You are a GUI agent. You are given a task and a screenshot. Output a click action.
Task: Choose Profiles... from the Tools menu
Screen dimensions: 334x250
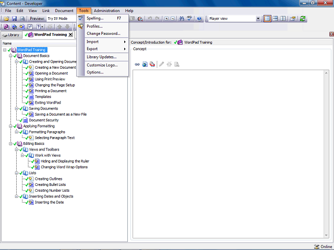coord(103,27)
